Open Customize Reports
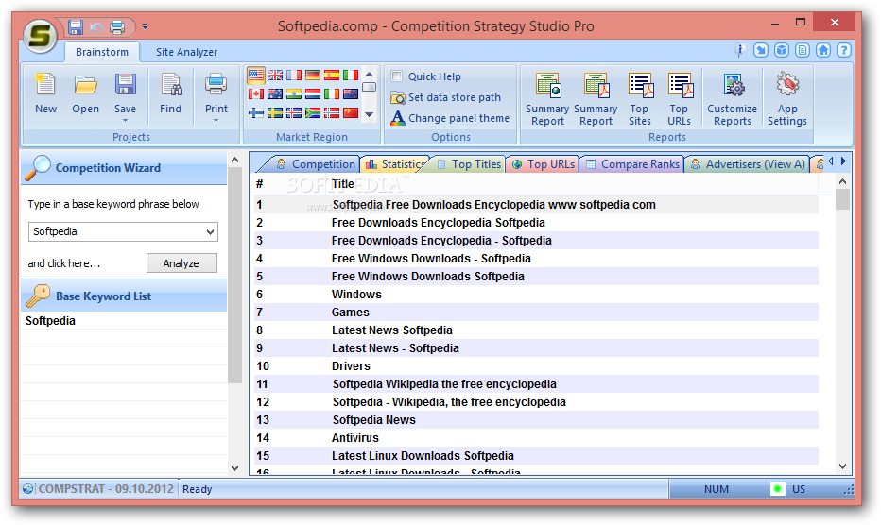 pos(732,99)
